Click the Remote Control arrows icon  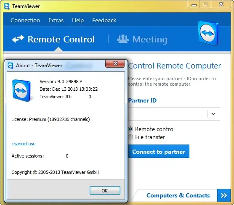pyautogui.click(x=18, y=39)
